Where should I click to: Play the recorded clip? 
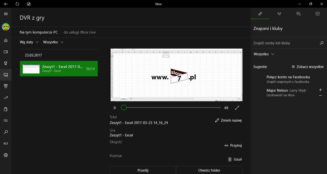click(115, 108)
